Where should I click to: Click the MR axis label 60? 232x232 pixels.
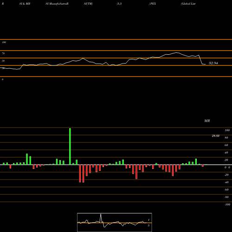(x=226, y=145)
